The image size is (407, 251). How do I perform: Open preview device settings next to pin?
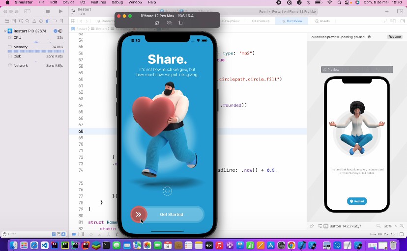coord(321,226)
